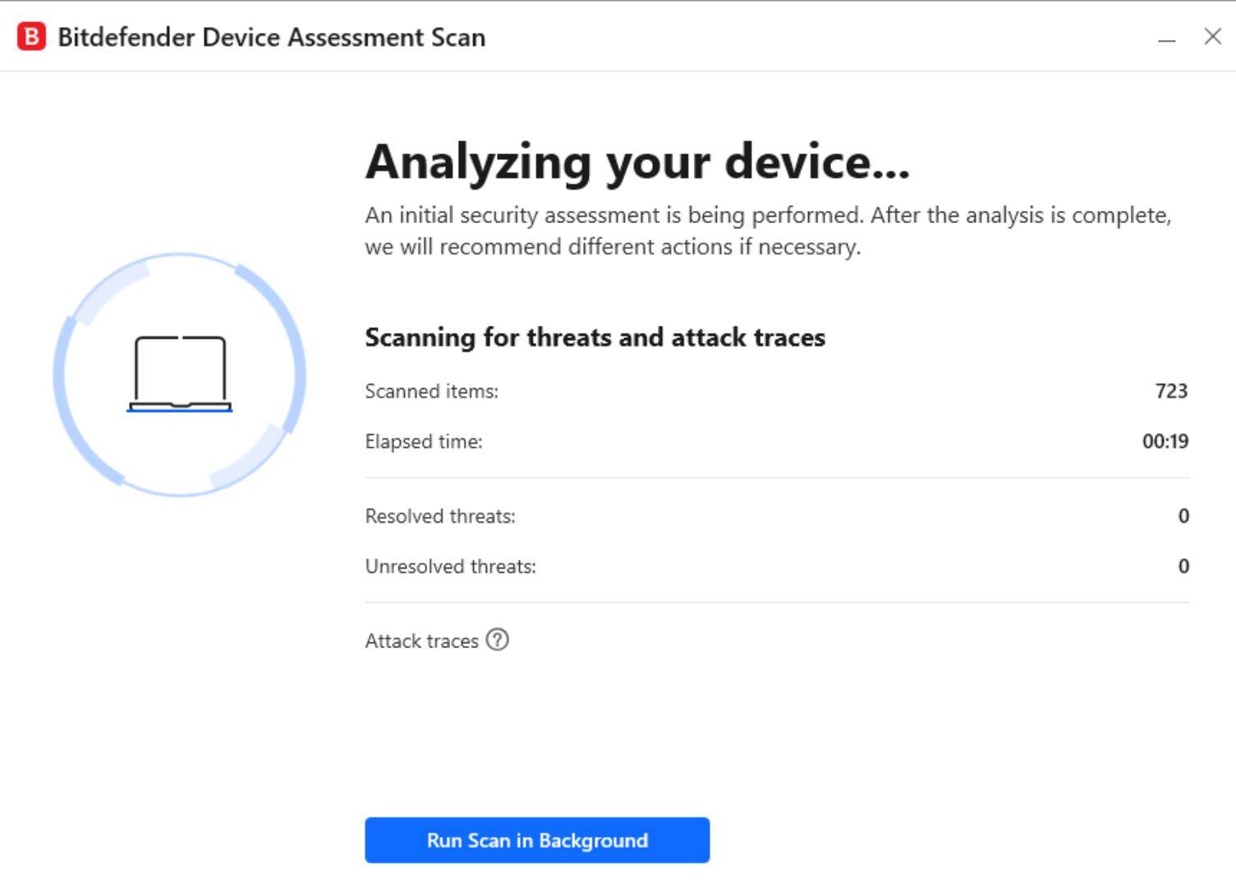The height and width of the screenshot is (896, 1236).
Task: Click the Attack traces label
Action: 421,641
